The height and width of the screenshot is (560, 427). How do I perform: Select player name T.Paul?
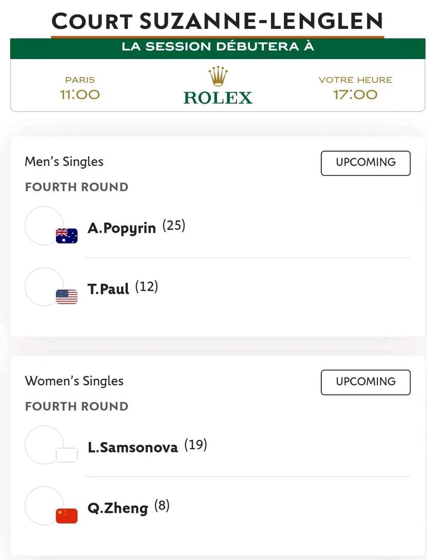click(x=108, y=289)
